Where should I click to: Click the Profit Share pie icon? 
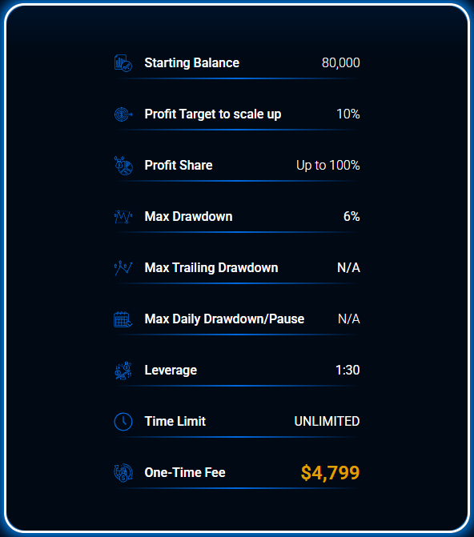tap(123, 166)
